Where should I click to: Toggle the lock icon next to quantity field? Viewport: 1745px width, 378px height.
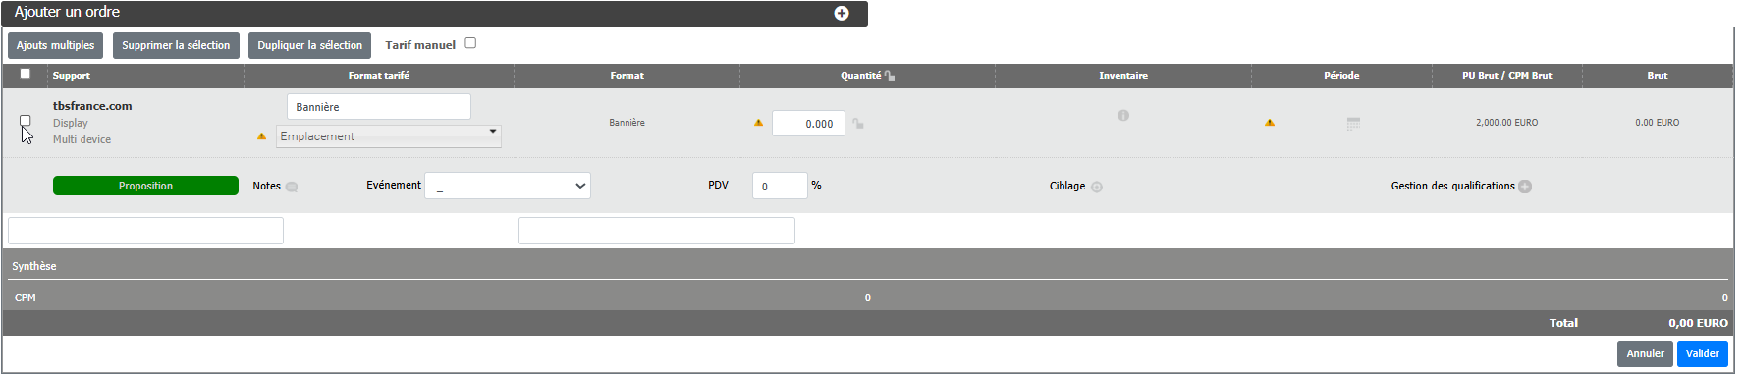pos(858,124)
